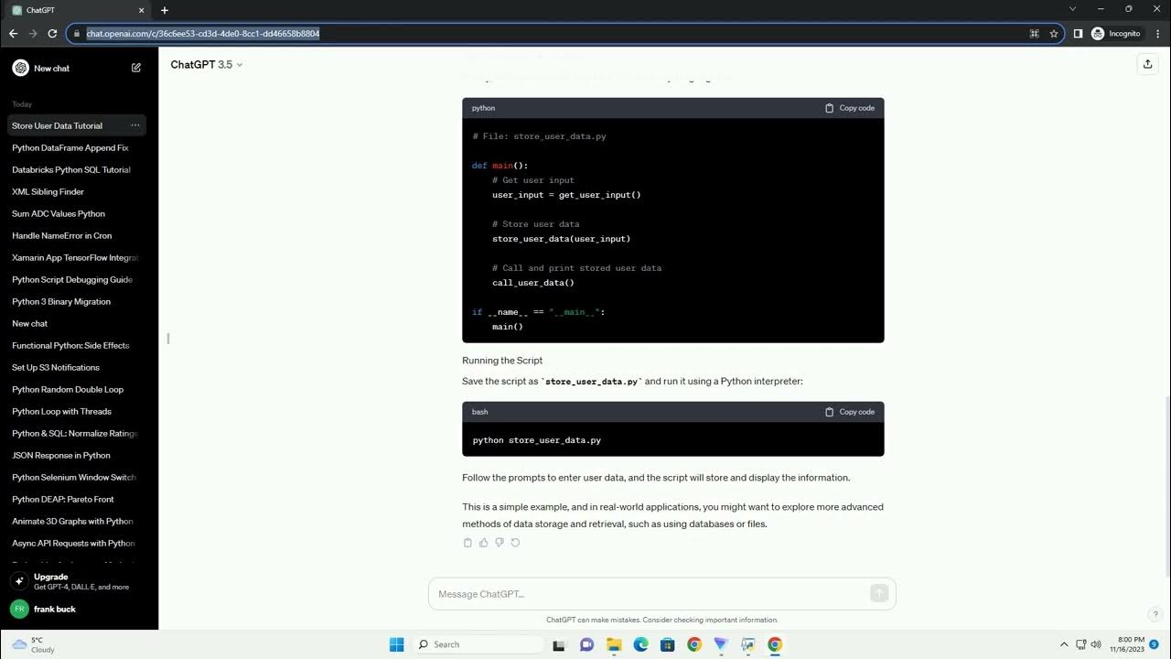
Task: Click the Upgrade plan button
Action: pyautogui.click(x=77, y=581)
